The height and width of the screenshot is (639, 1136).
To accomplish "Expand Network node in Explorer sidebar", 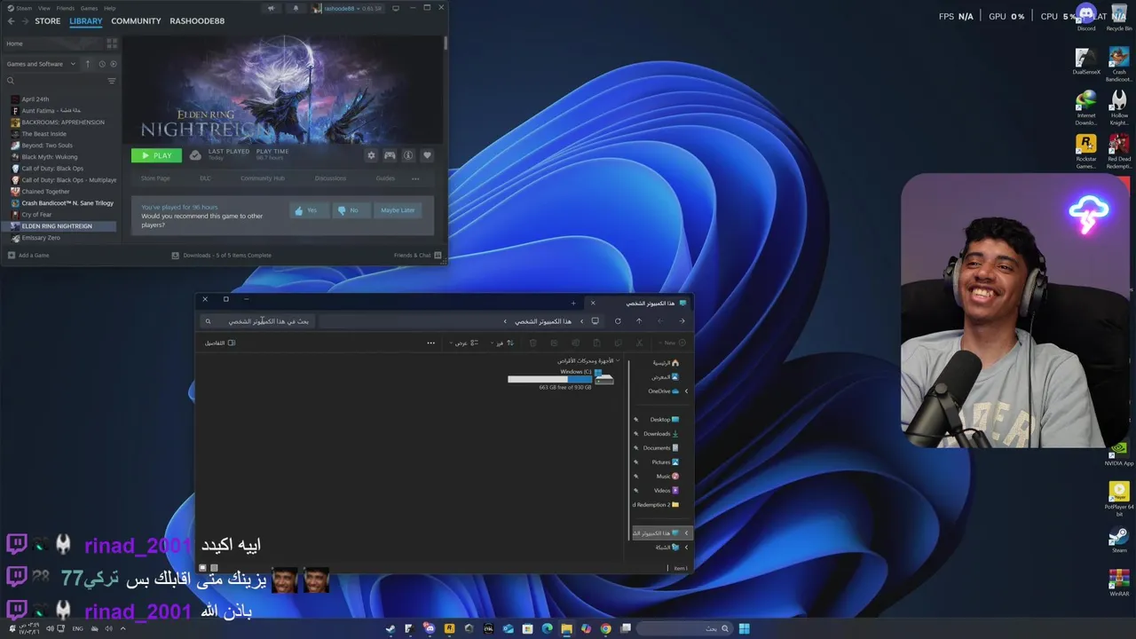I will [x=686, y=548].
